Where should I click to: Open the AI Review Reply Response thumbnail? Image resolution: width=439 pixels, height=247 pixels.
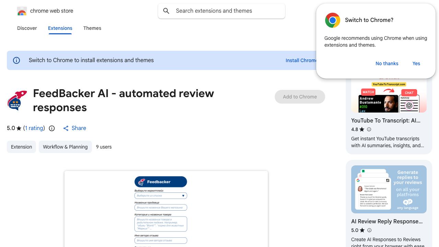[389, 189]
